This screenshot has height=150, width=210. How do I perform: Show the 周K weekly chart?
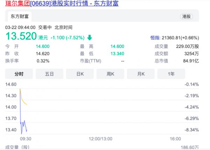[111, 74]
